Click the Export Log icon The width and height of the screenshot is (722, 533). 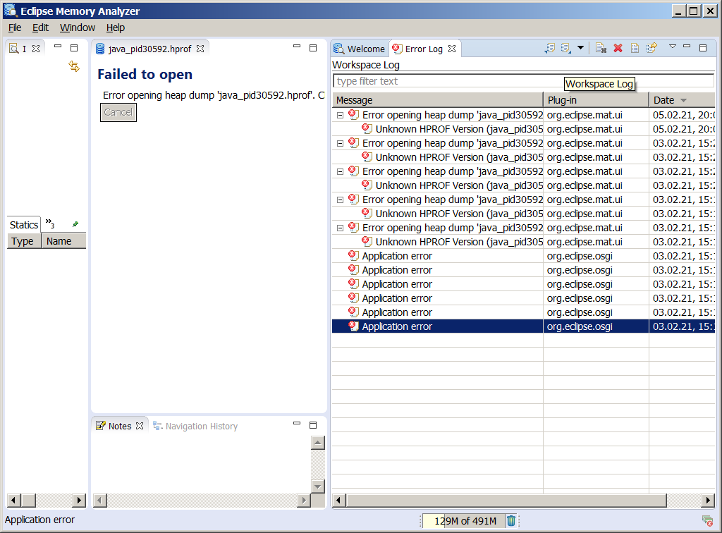point(550,48)
